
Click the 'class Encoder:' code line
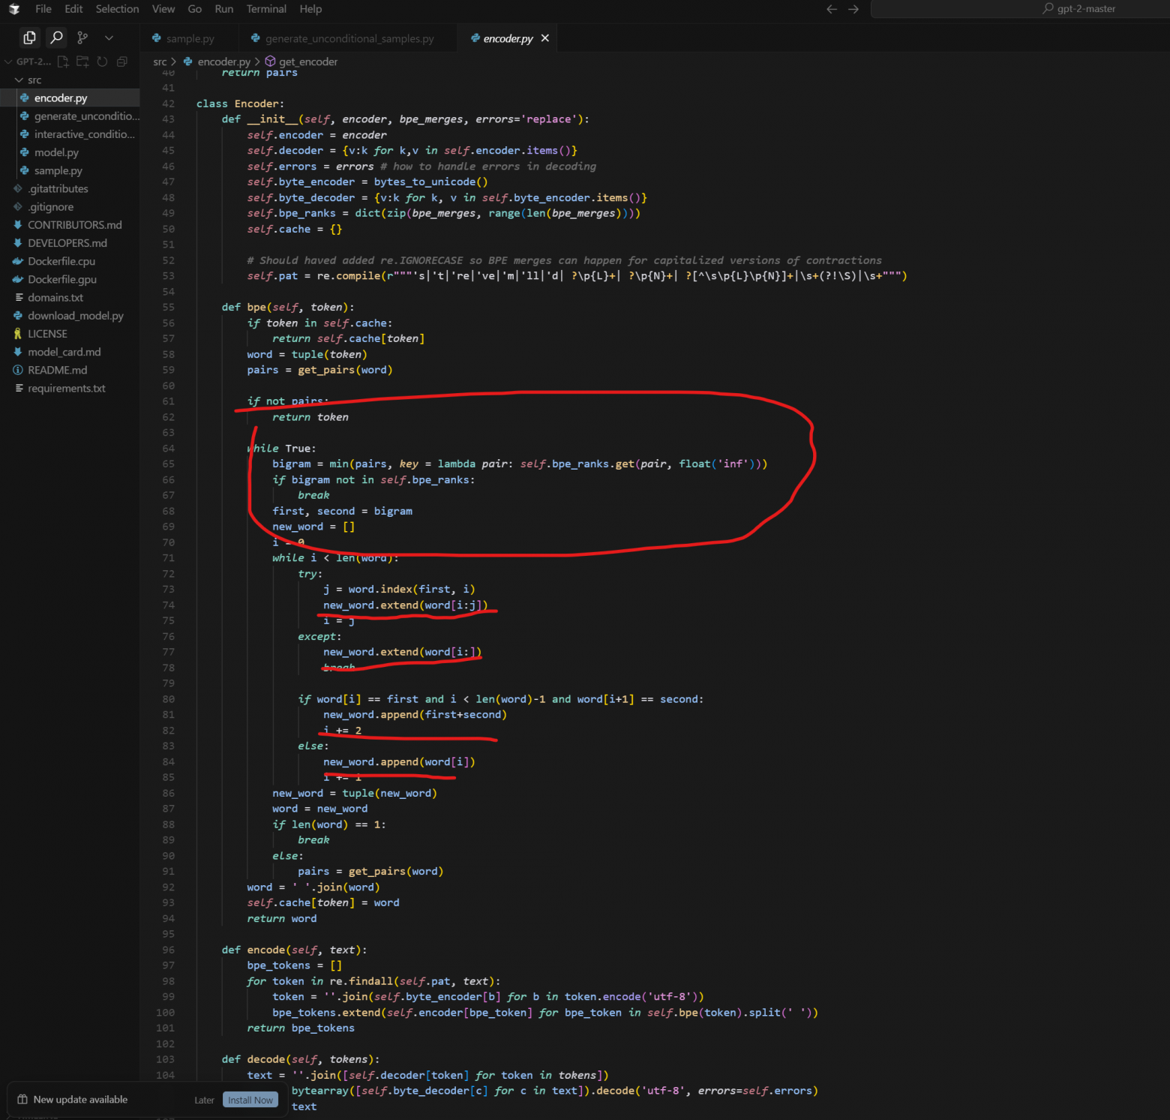pyautogui.click(x=240, y=104)
